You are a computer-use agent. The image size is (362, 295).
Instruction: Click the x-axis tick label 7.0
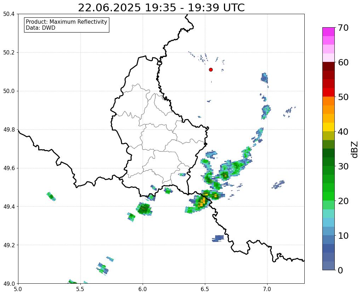tap(268, 289)
